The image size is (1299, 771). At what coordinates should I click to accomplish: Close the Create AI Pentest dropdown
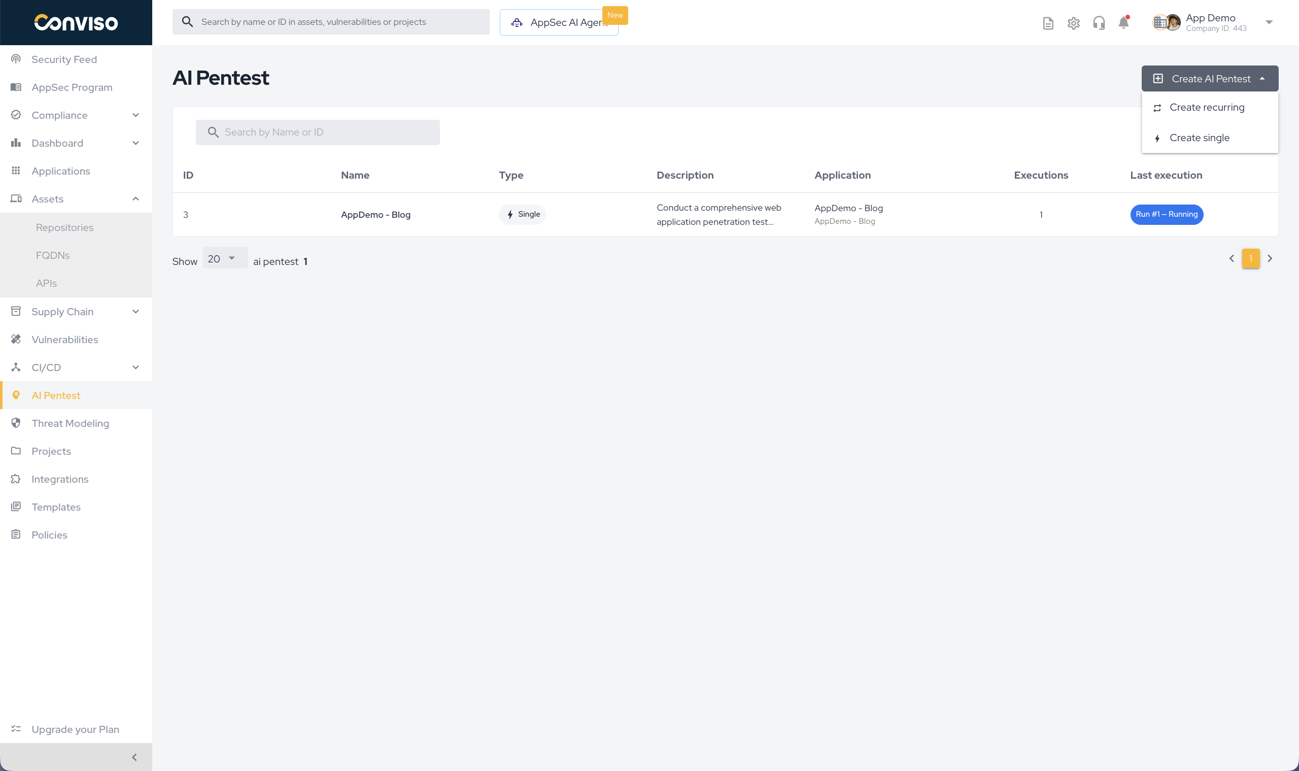(1210, 79)
